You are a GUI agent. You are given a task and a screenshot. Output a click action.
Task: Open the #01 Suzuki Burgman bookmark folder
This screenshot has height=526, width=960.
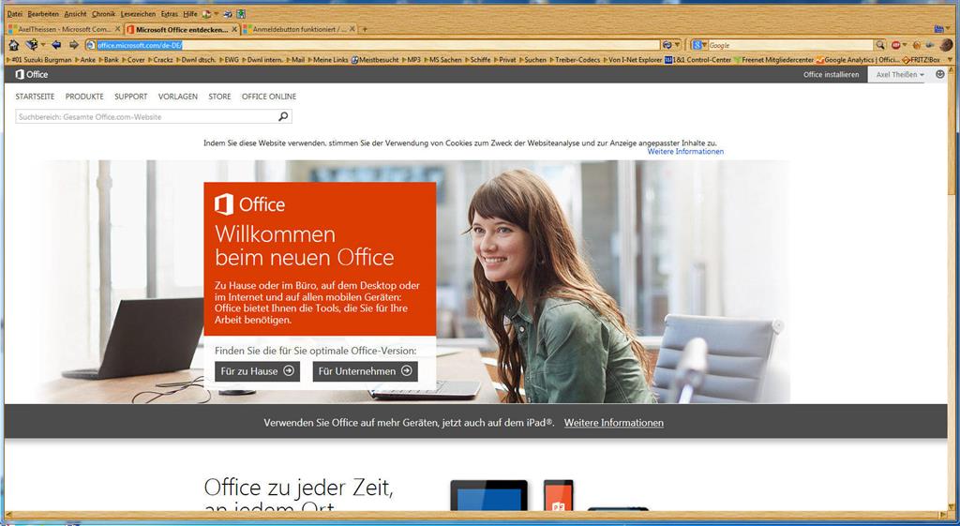coord(39,60)
